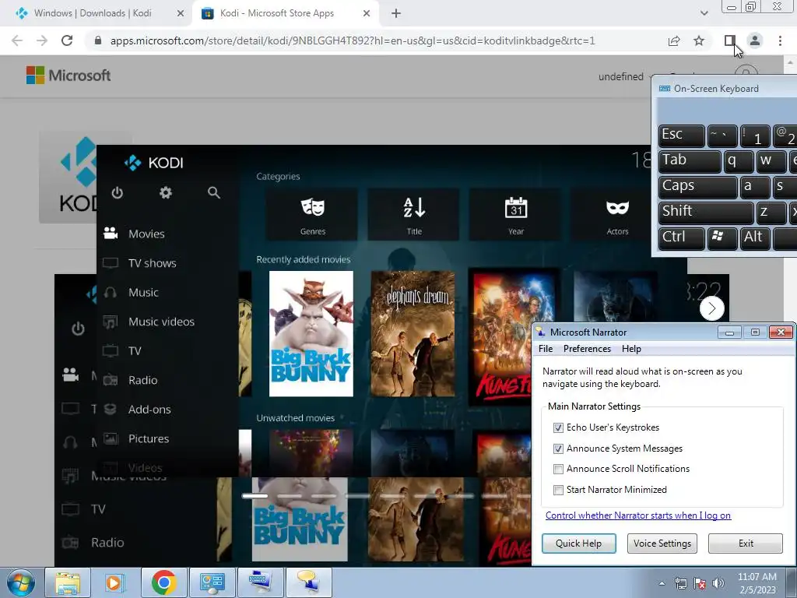This screenshot has width=797, height=598.
Task: Click the Microsoft logo
Action: (68, 76)
